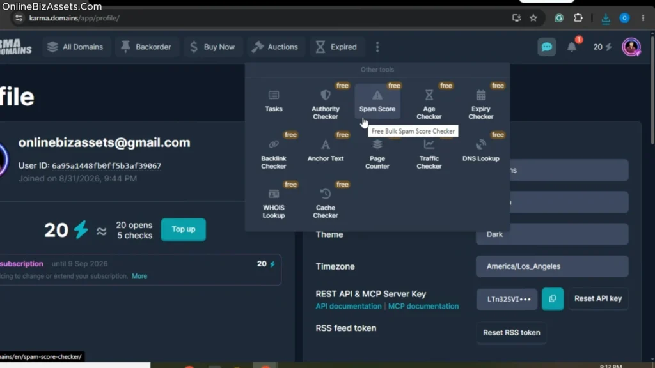655x368 pixels.
Task: Go to Auctions section
Action: (275, 47)
